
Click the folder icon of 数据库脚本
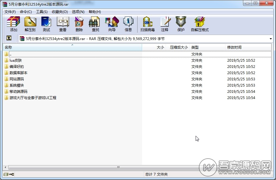[x=6, y=73]
